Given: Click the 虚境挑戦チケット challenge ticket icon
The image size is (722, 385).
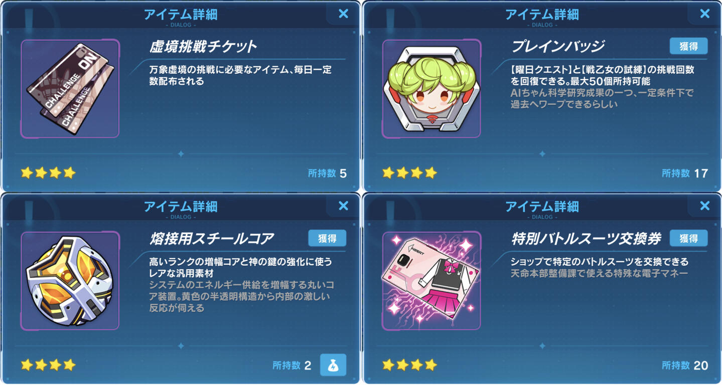Looking at the screenshot, I should [x=70, y=88].
